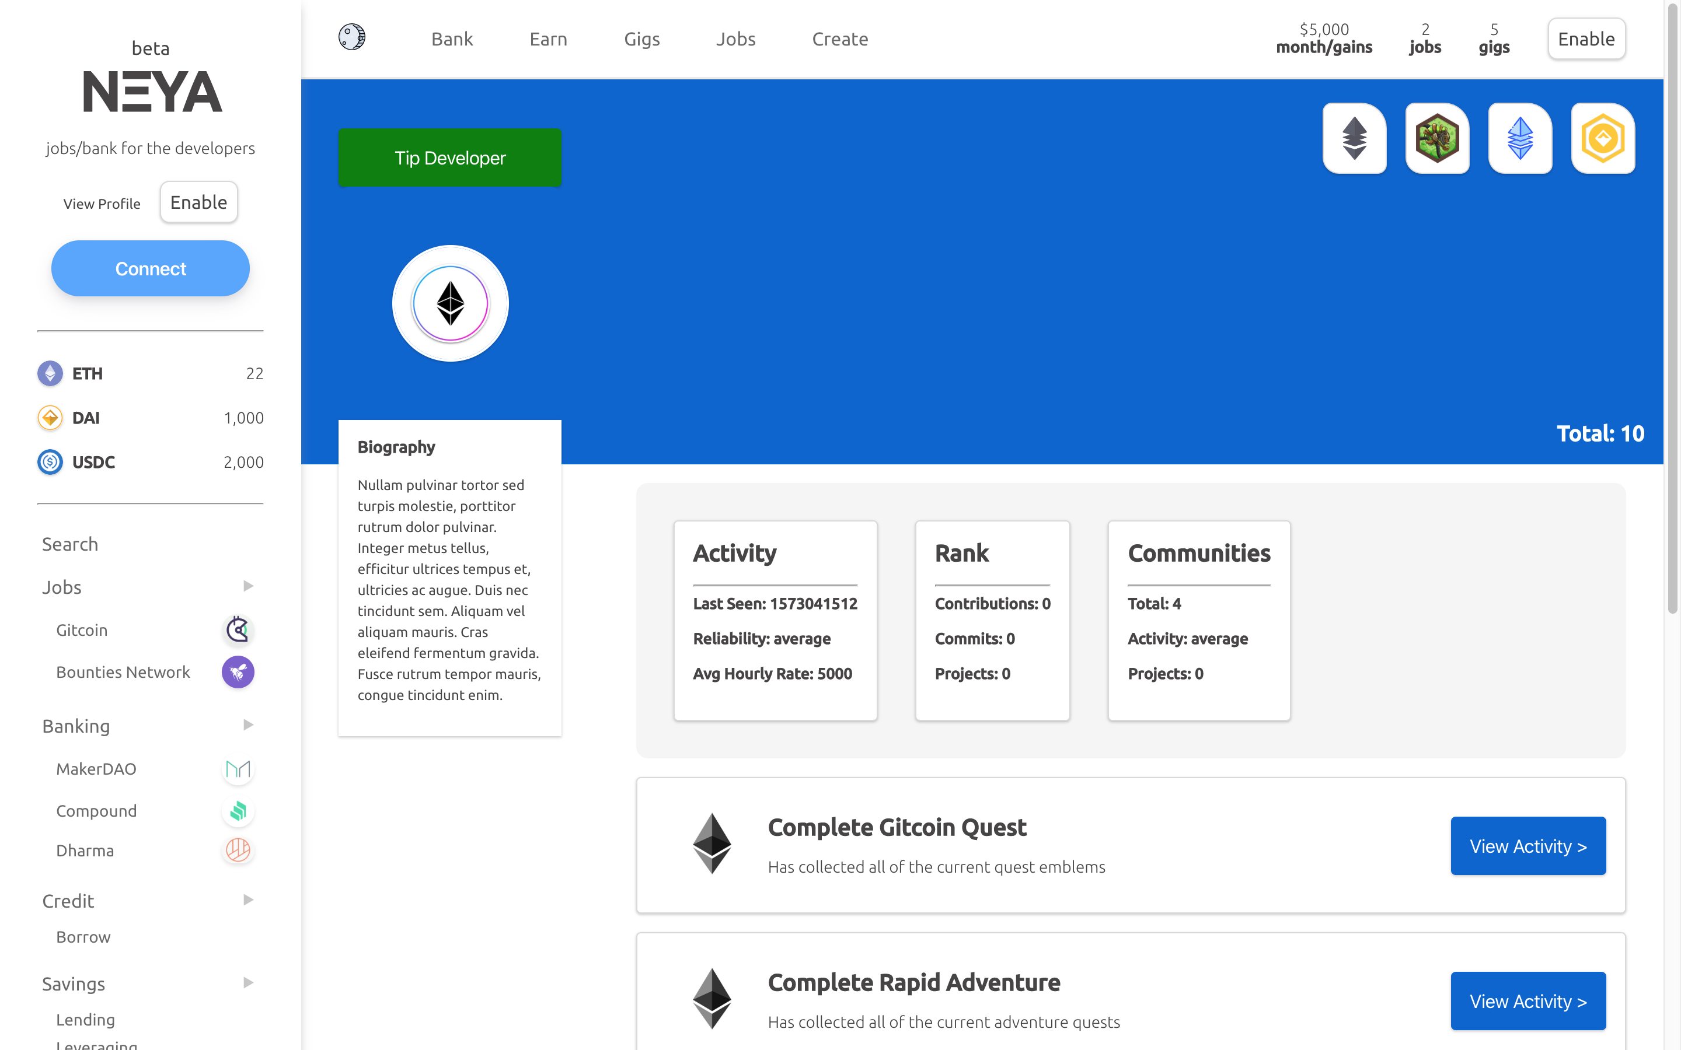
Task: View Activity for Complete Gitcoin Quest
Action: tap(1527, 846)
